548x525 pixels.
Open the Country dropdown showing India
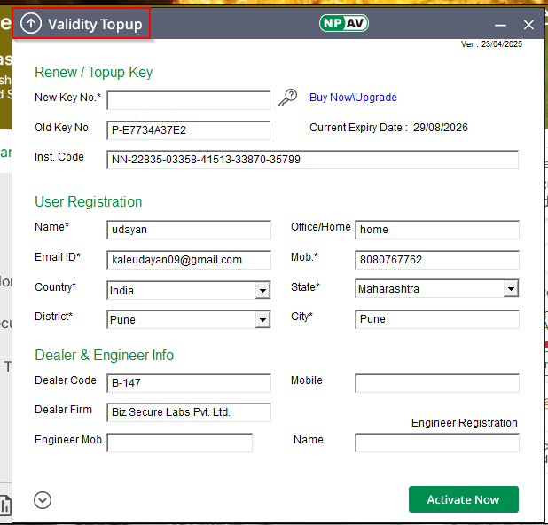point(262,290)
